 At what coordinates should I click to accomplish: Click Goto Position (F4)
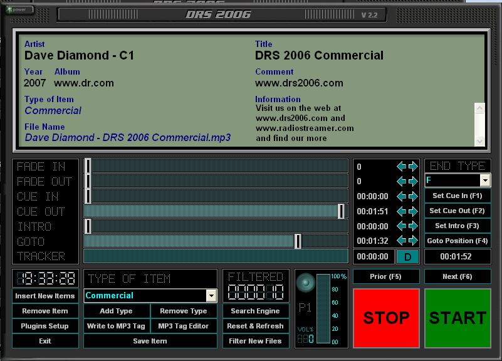pos(457,241)
